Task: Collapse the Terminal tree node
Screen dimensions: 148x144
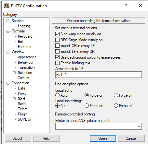Action: point(8,31)
